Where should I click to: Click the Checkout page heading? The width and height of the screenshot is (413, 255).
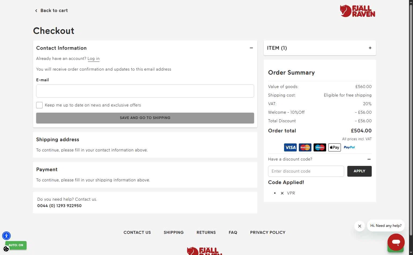[54, 31]
